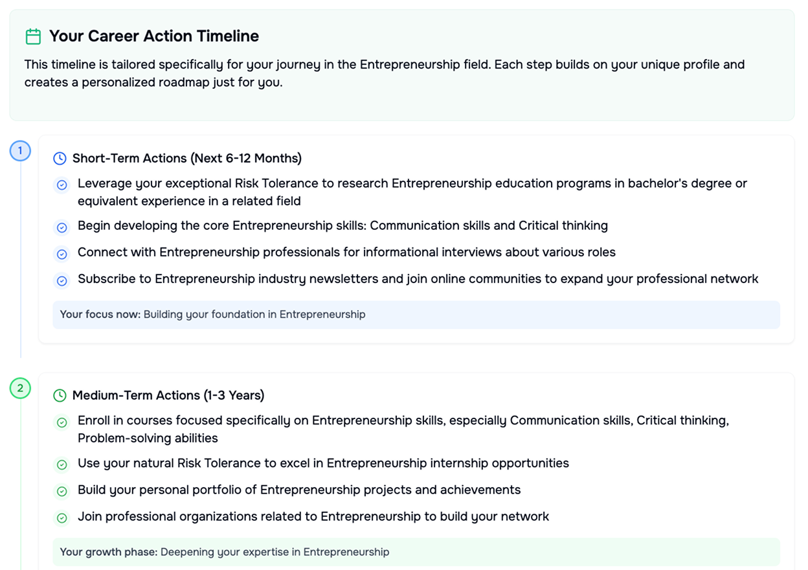Screen dimensions: 808x570
Task: Click check icon beside Leverage your exceptional Risk Tolerance
Action: 62,185
